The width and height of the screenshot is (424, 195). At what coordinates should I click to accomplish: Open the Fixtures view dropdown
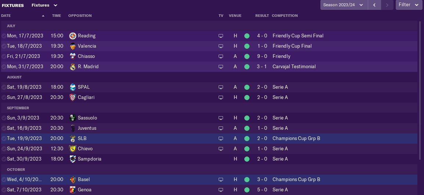[44, 5]
